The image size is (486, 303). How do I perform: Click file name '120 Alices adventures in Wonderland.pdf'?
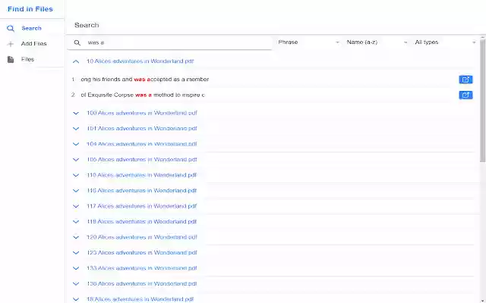(142, 237)
